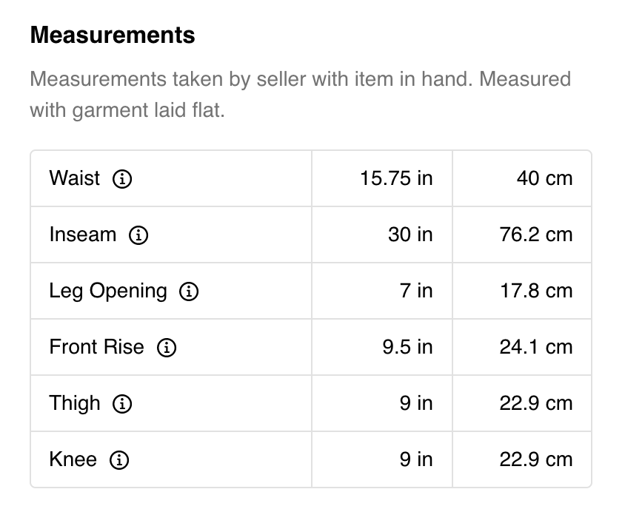
Task: Click the Measurements heading
Action: pyautogui.click(x=113, y=35)
